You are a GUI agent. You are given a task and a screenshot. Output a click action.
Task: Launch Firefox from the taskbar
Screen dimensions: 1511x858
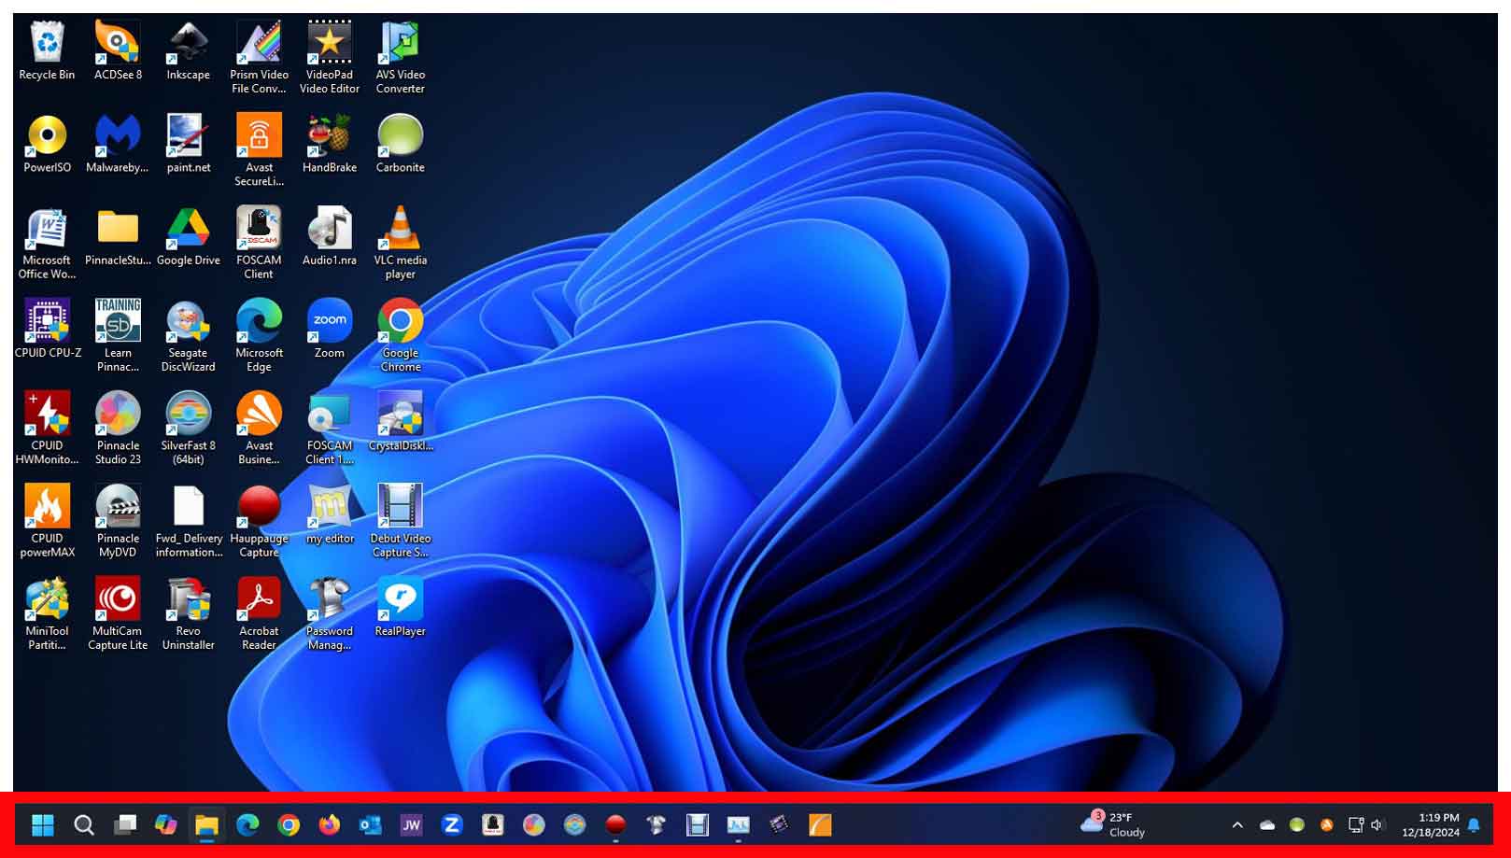coord(330,824)
